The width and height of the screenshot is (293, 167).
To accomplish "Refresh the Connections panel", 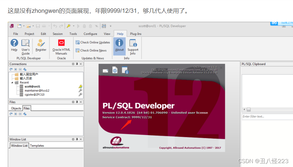I will 11,69.
